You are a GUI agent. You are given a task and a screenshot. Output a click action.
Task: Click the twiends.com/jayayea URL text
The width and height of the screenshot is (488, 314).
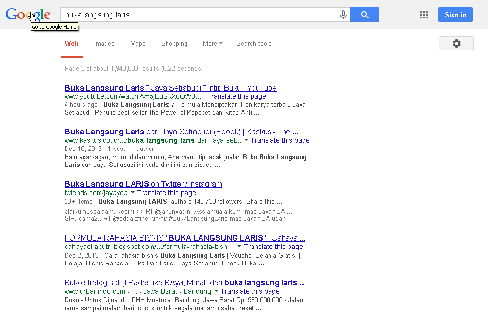pyautogui.click(x=96, y=193)
